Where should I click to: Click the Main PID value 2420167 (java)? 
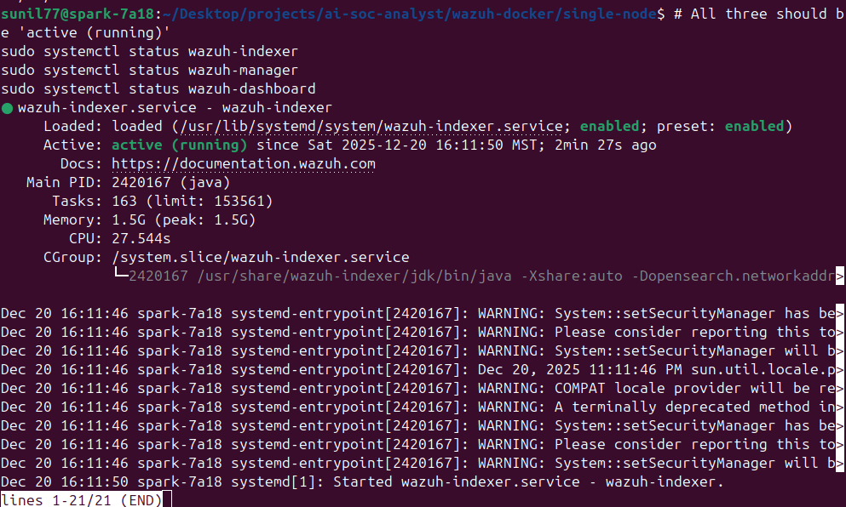click(x=171, y=183)
